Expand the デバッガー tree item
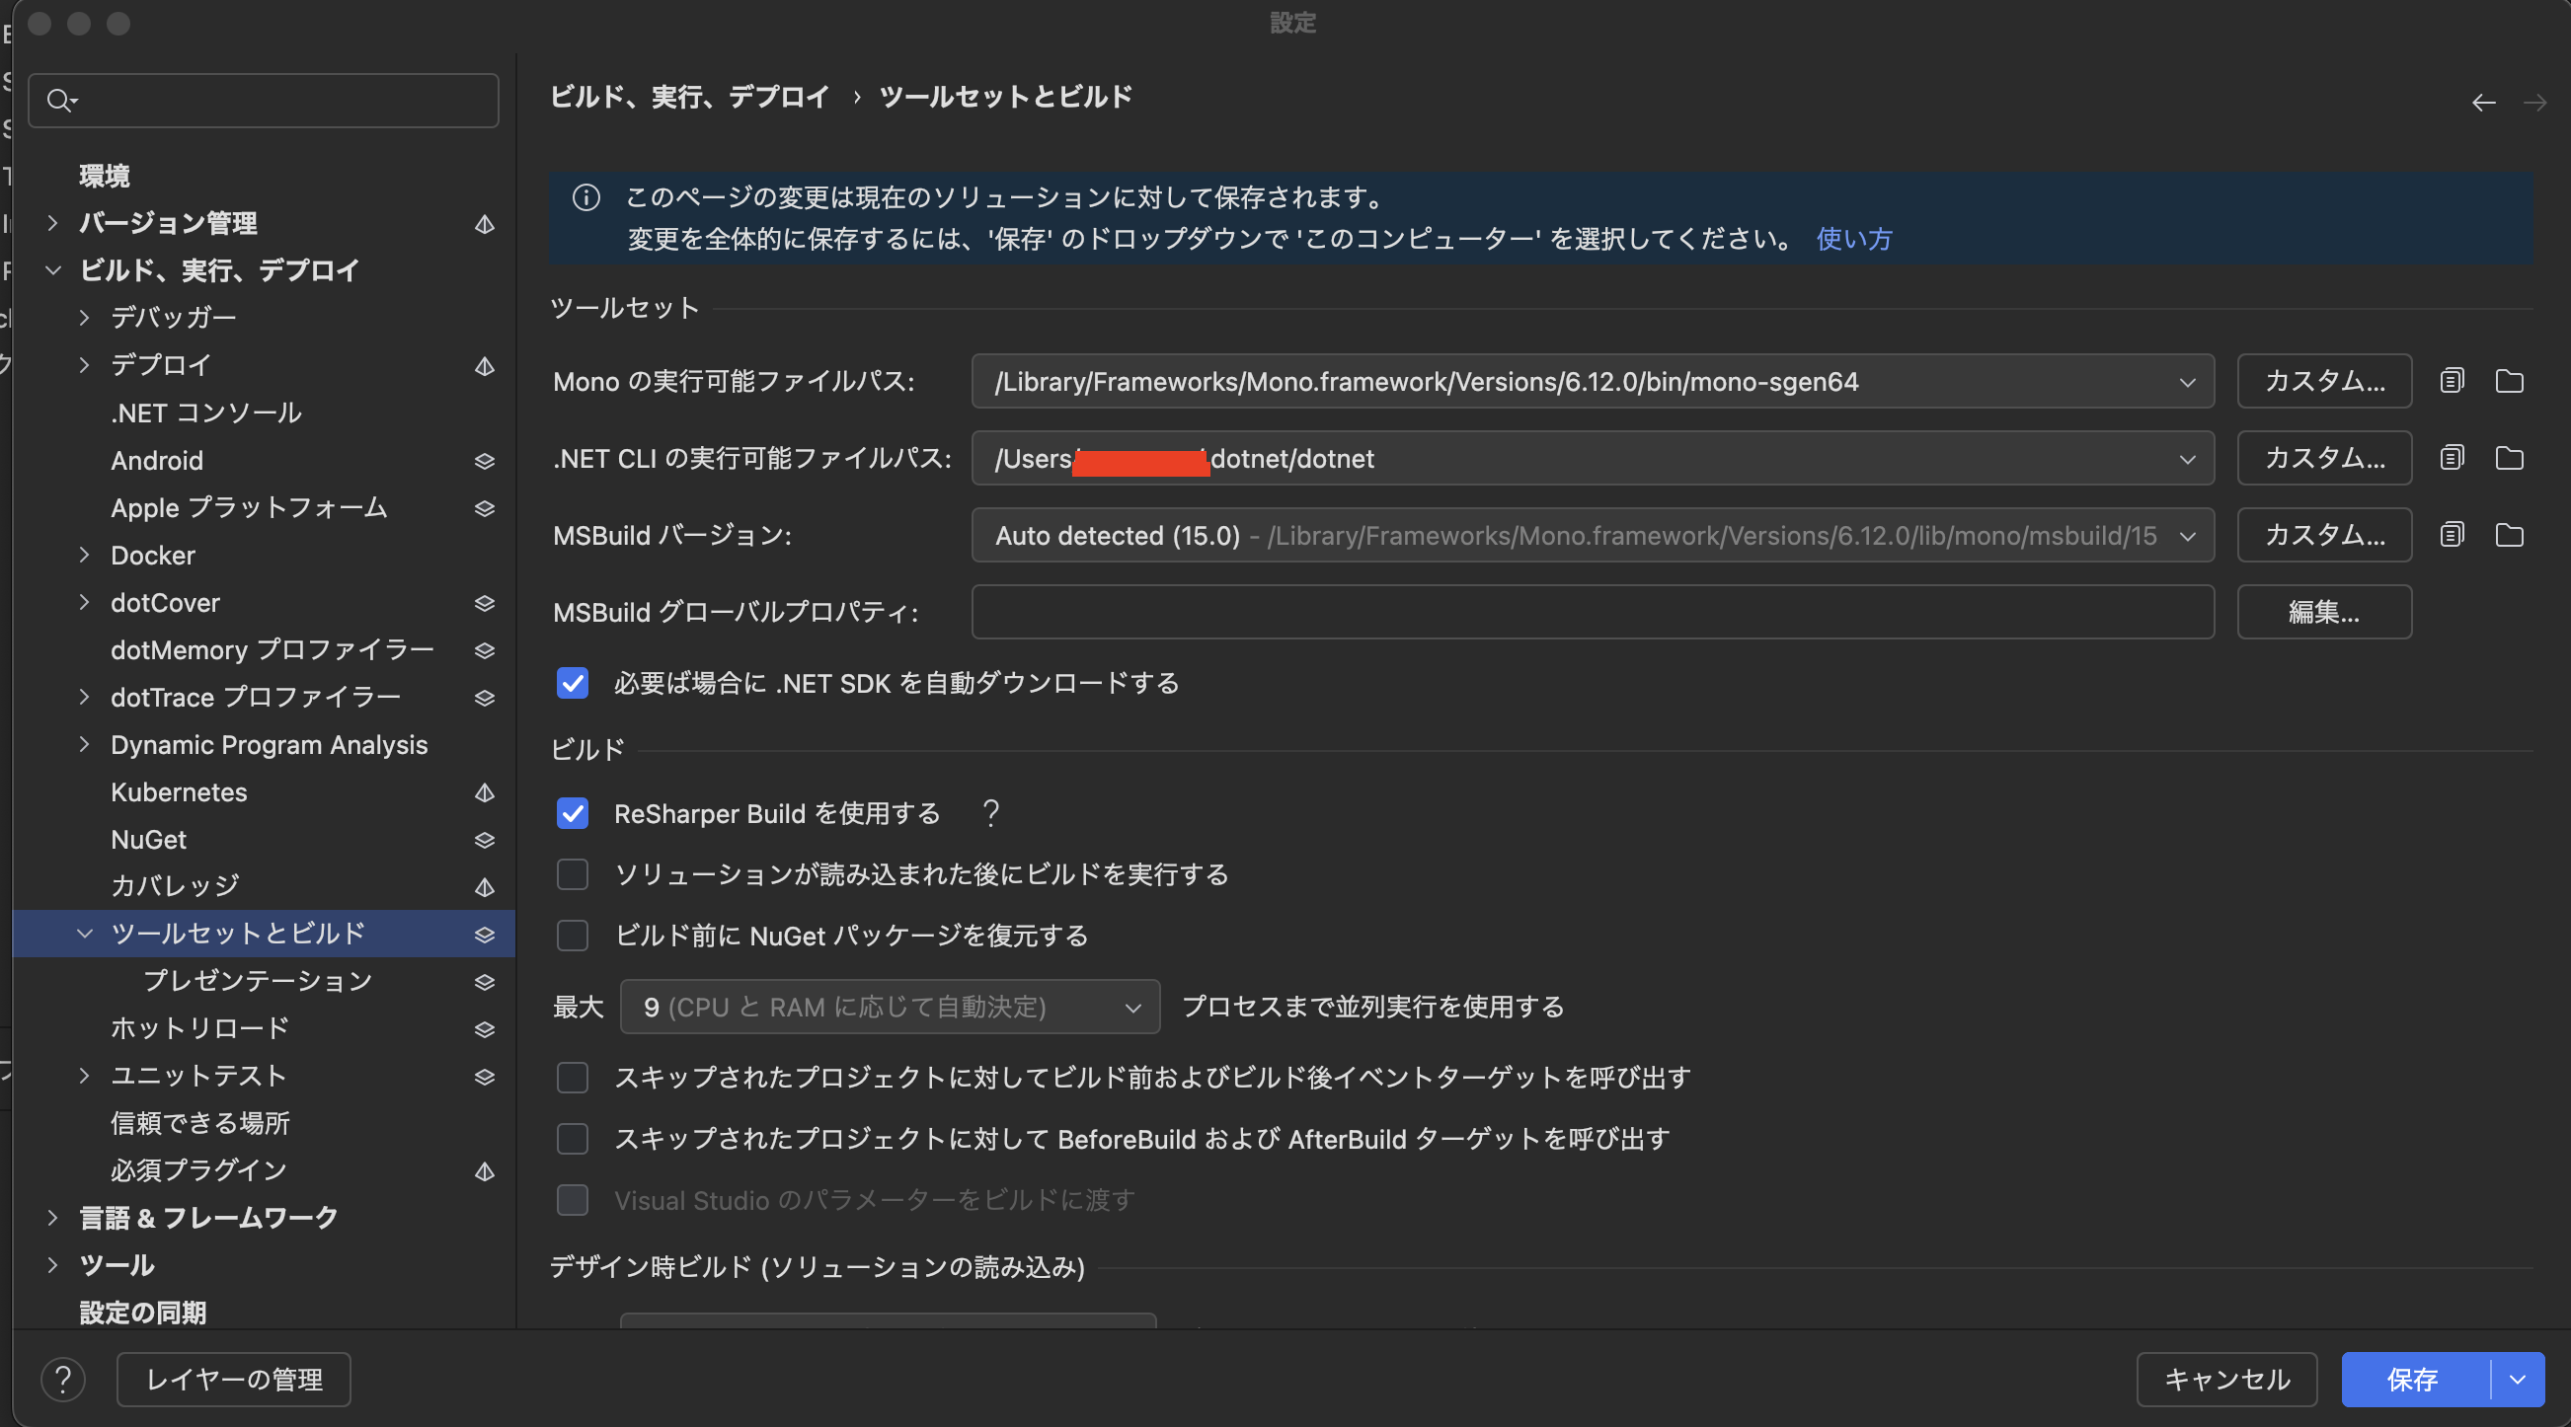This screenshot has width=2571, height=1427. (84, 318)
